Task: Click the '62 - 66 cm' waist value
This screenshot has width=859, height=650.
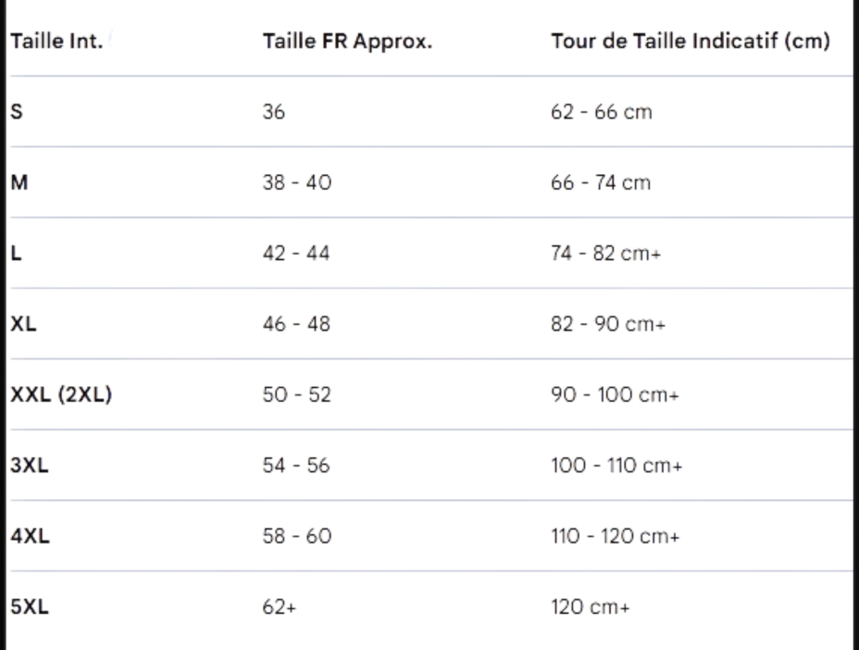Action: point(601,112)
